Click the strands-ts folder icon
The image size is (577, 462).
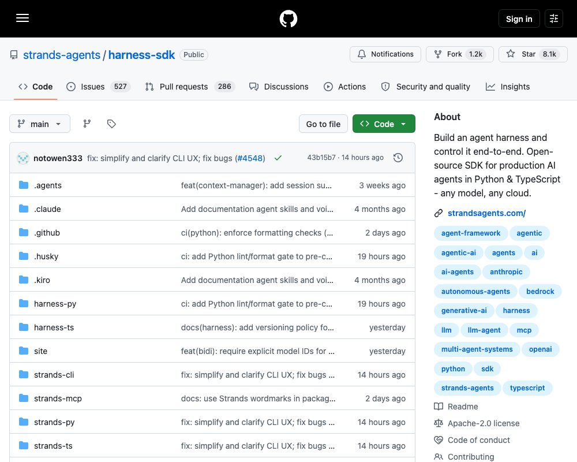click(24, 445)
